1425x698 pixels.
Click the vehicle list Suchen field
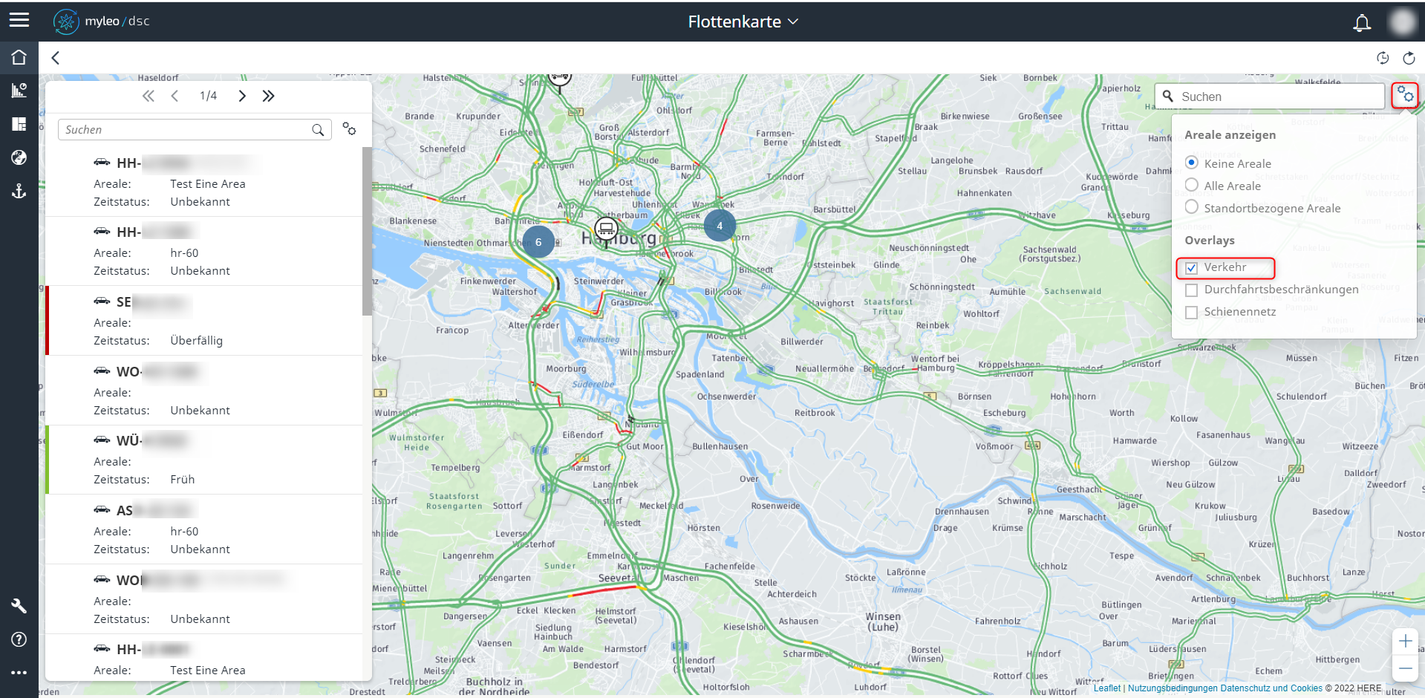195,130
